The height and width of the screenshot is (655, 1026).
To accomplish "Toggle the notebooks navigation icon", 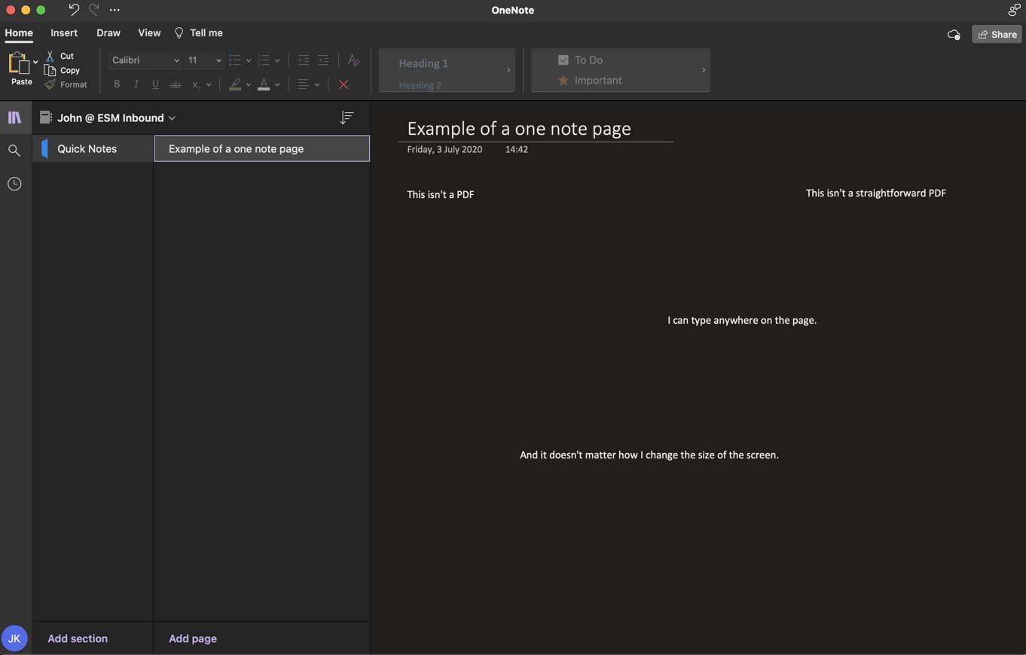I will tap(14, 117).
